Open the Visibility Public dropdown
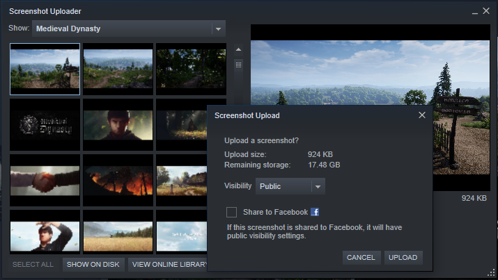This screenshot has height=280, width=498. [290, 186]
